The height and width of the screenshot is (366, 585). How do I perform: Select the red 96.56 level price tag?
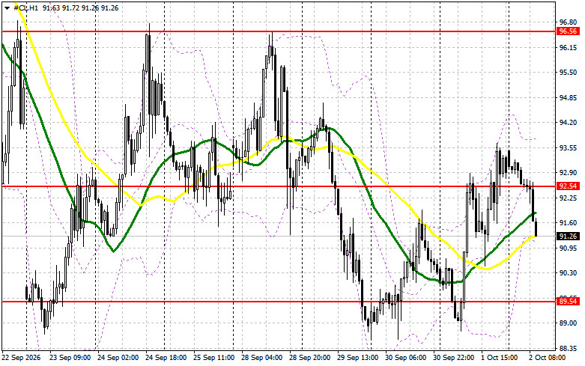[568, 31]
